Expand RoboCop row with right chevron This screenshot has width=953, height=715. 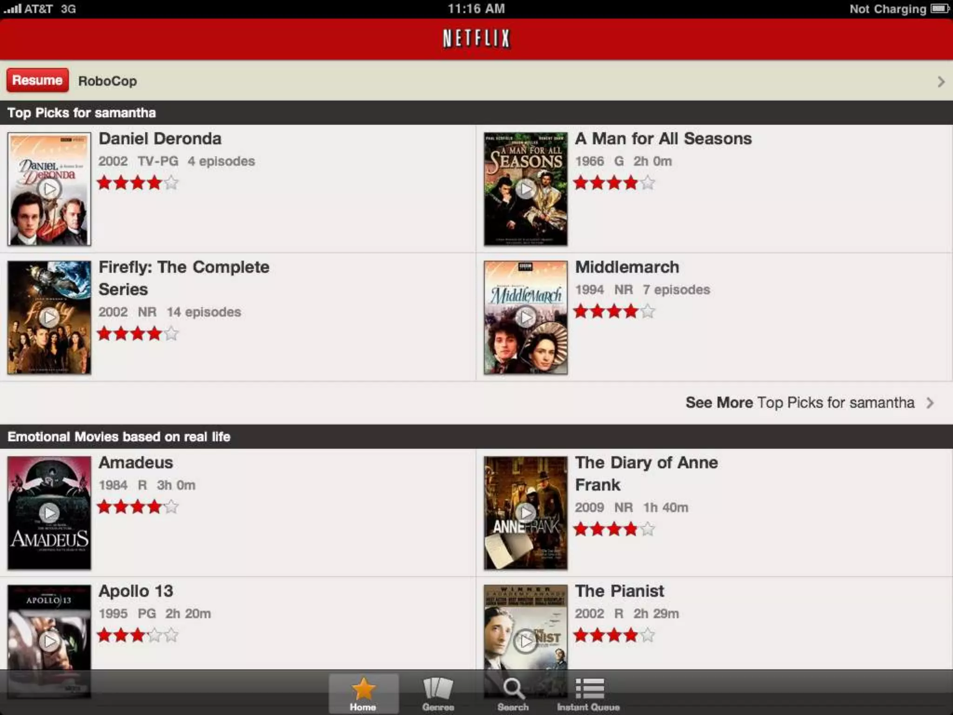940,82
